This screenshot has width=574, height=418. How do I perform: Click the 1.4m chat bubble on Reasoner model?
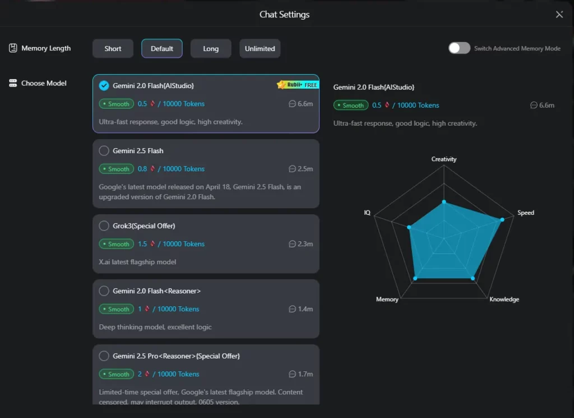[x=292, y=309]
